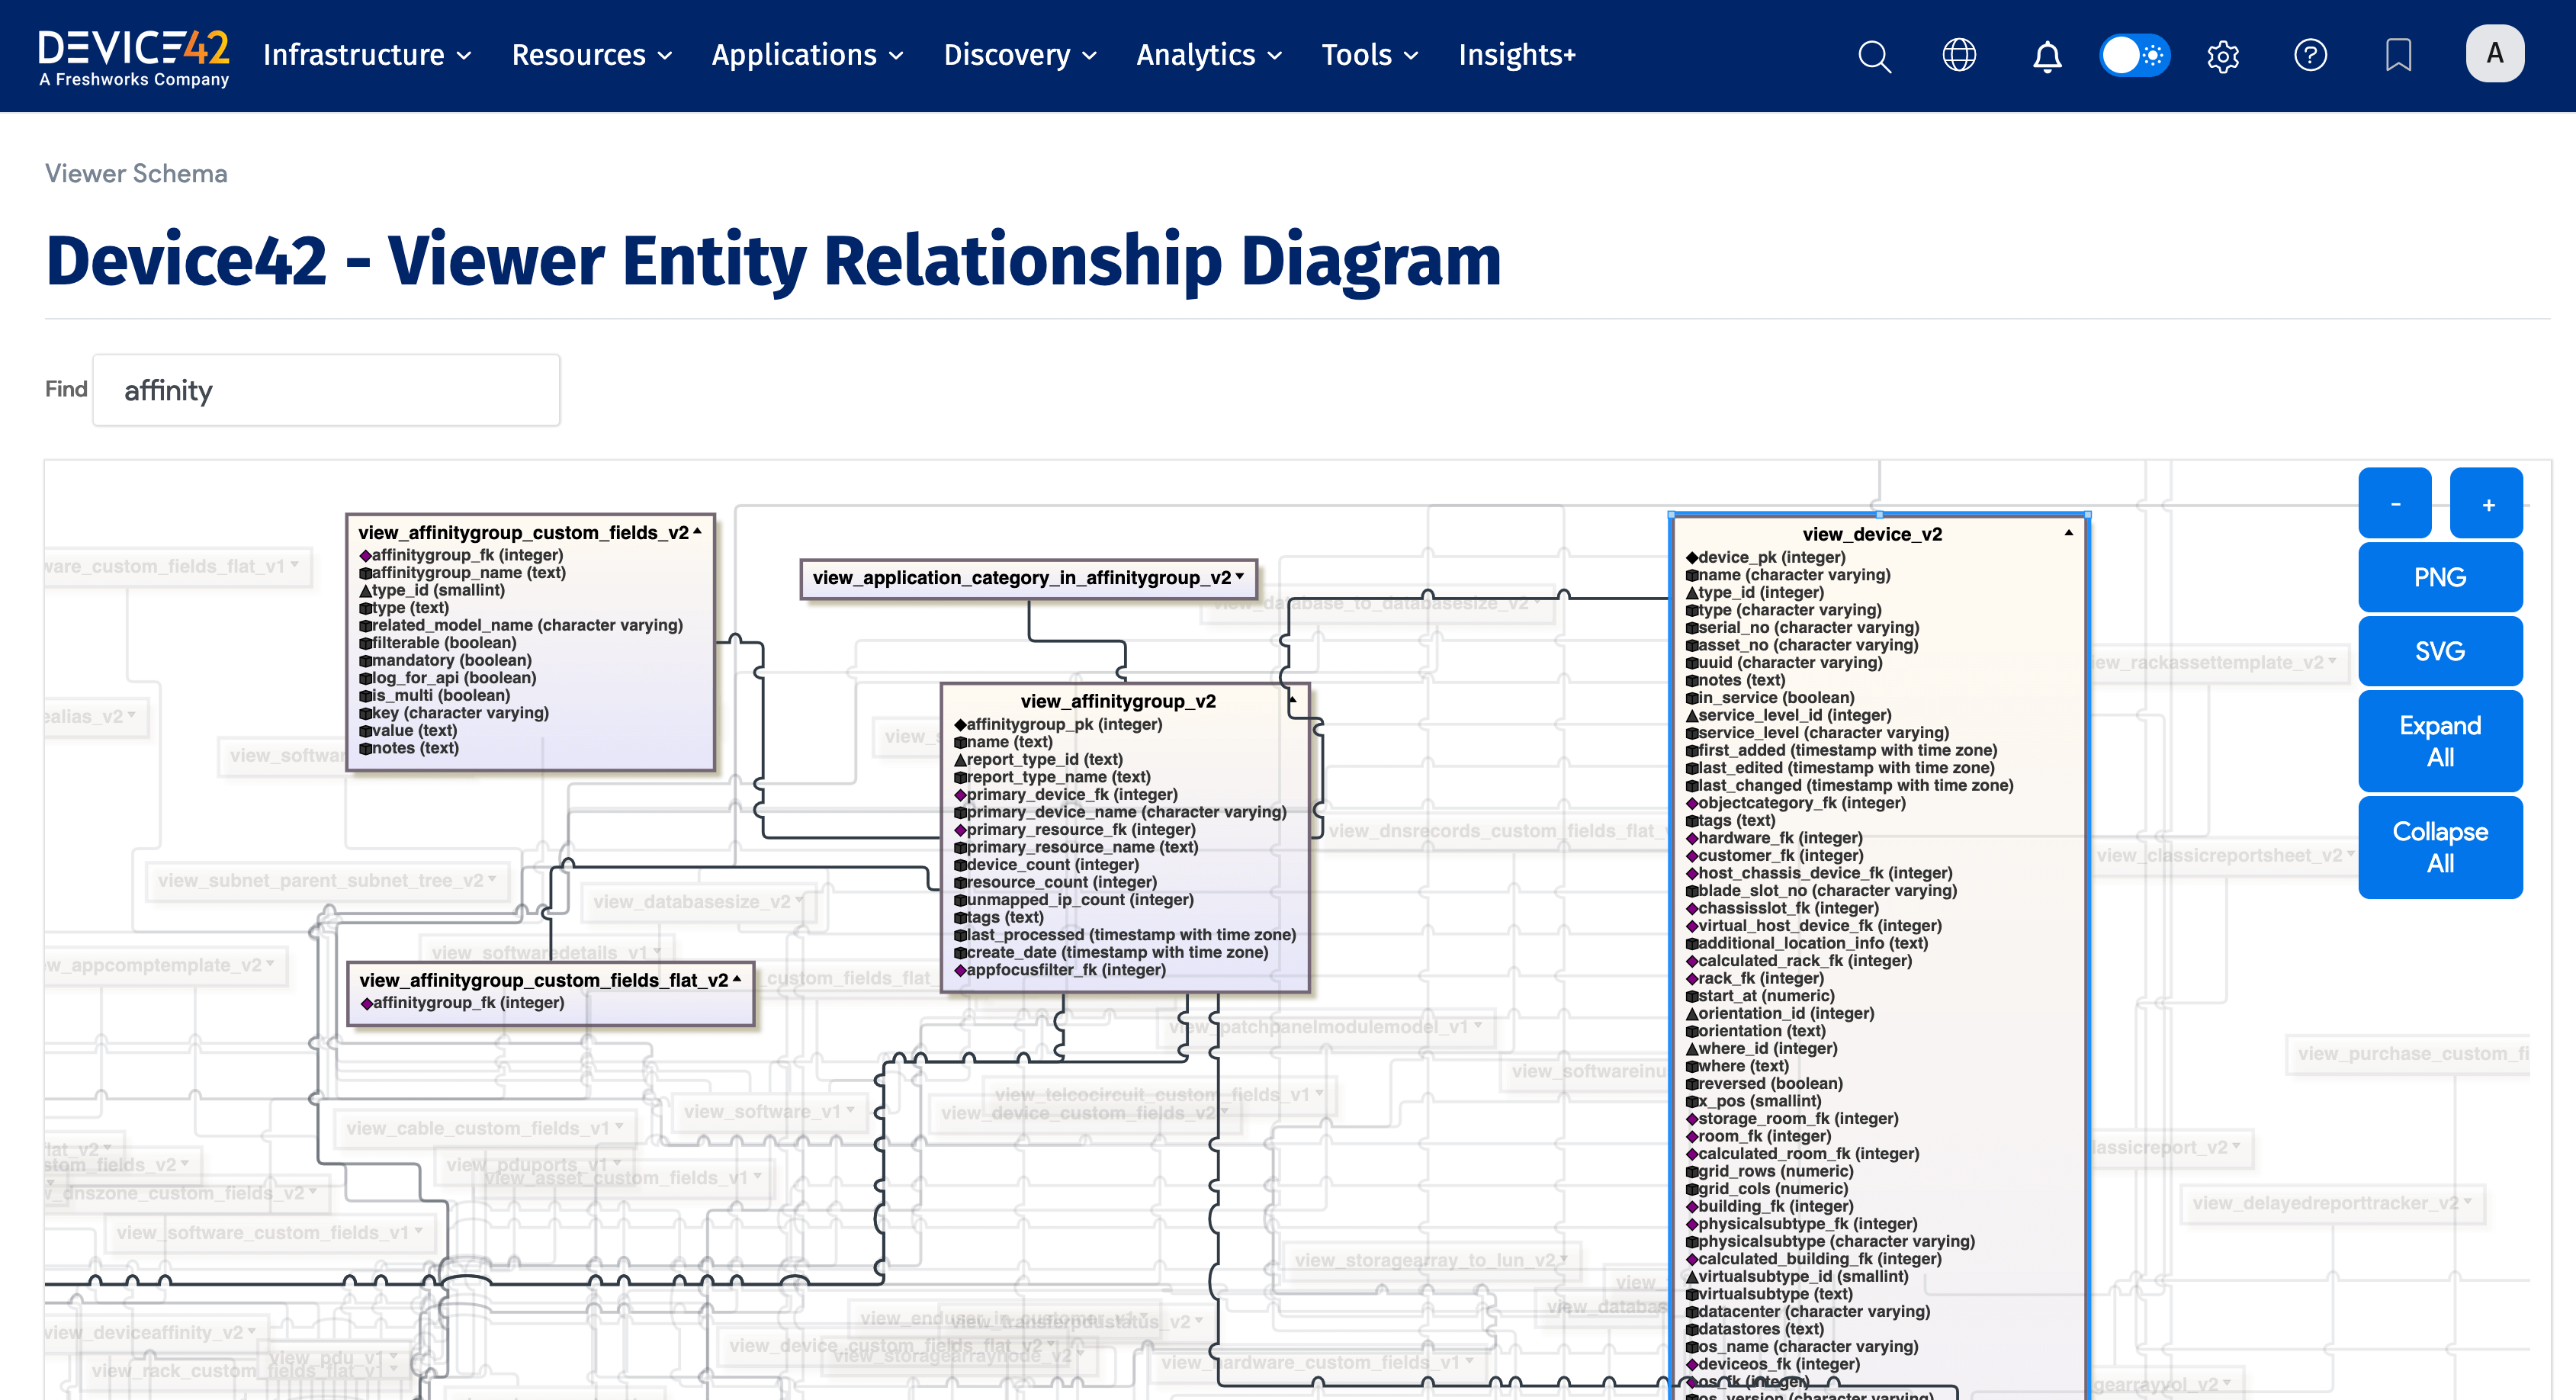
Task: Collapse view_affinitygroup_custom_fields_flat_v2 table
Action: click(x=737, y=979)
